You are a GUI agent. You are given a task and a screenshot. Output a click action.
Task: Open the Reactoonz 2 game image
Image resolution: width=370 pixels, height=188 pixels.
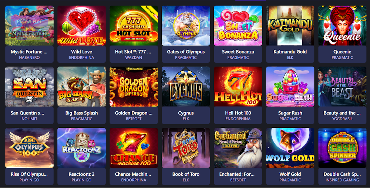(81, 148)
